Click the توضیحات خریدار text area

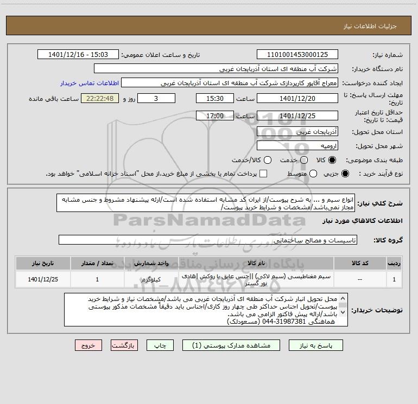pos(206,310)
